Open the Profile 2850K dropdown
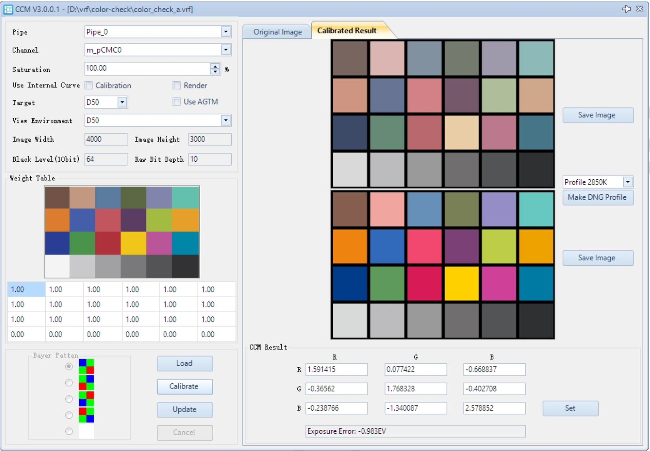 (x=628, y=182)
